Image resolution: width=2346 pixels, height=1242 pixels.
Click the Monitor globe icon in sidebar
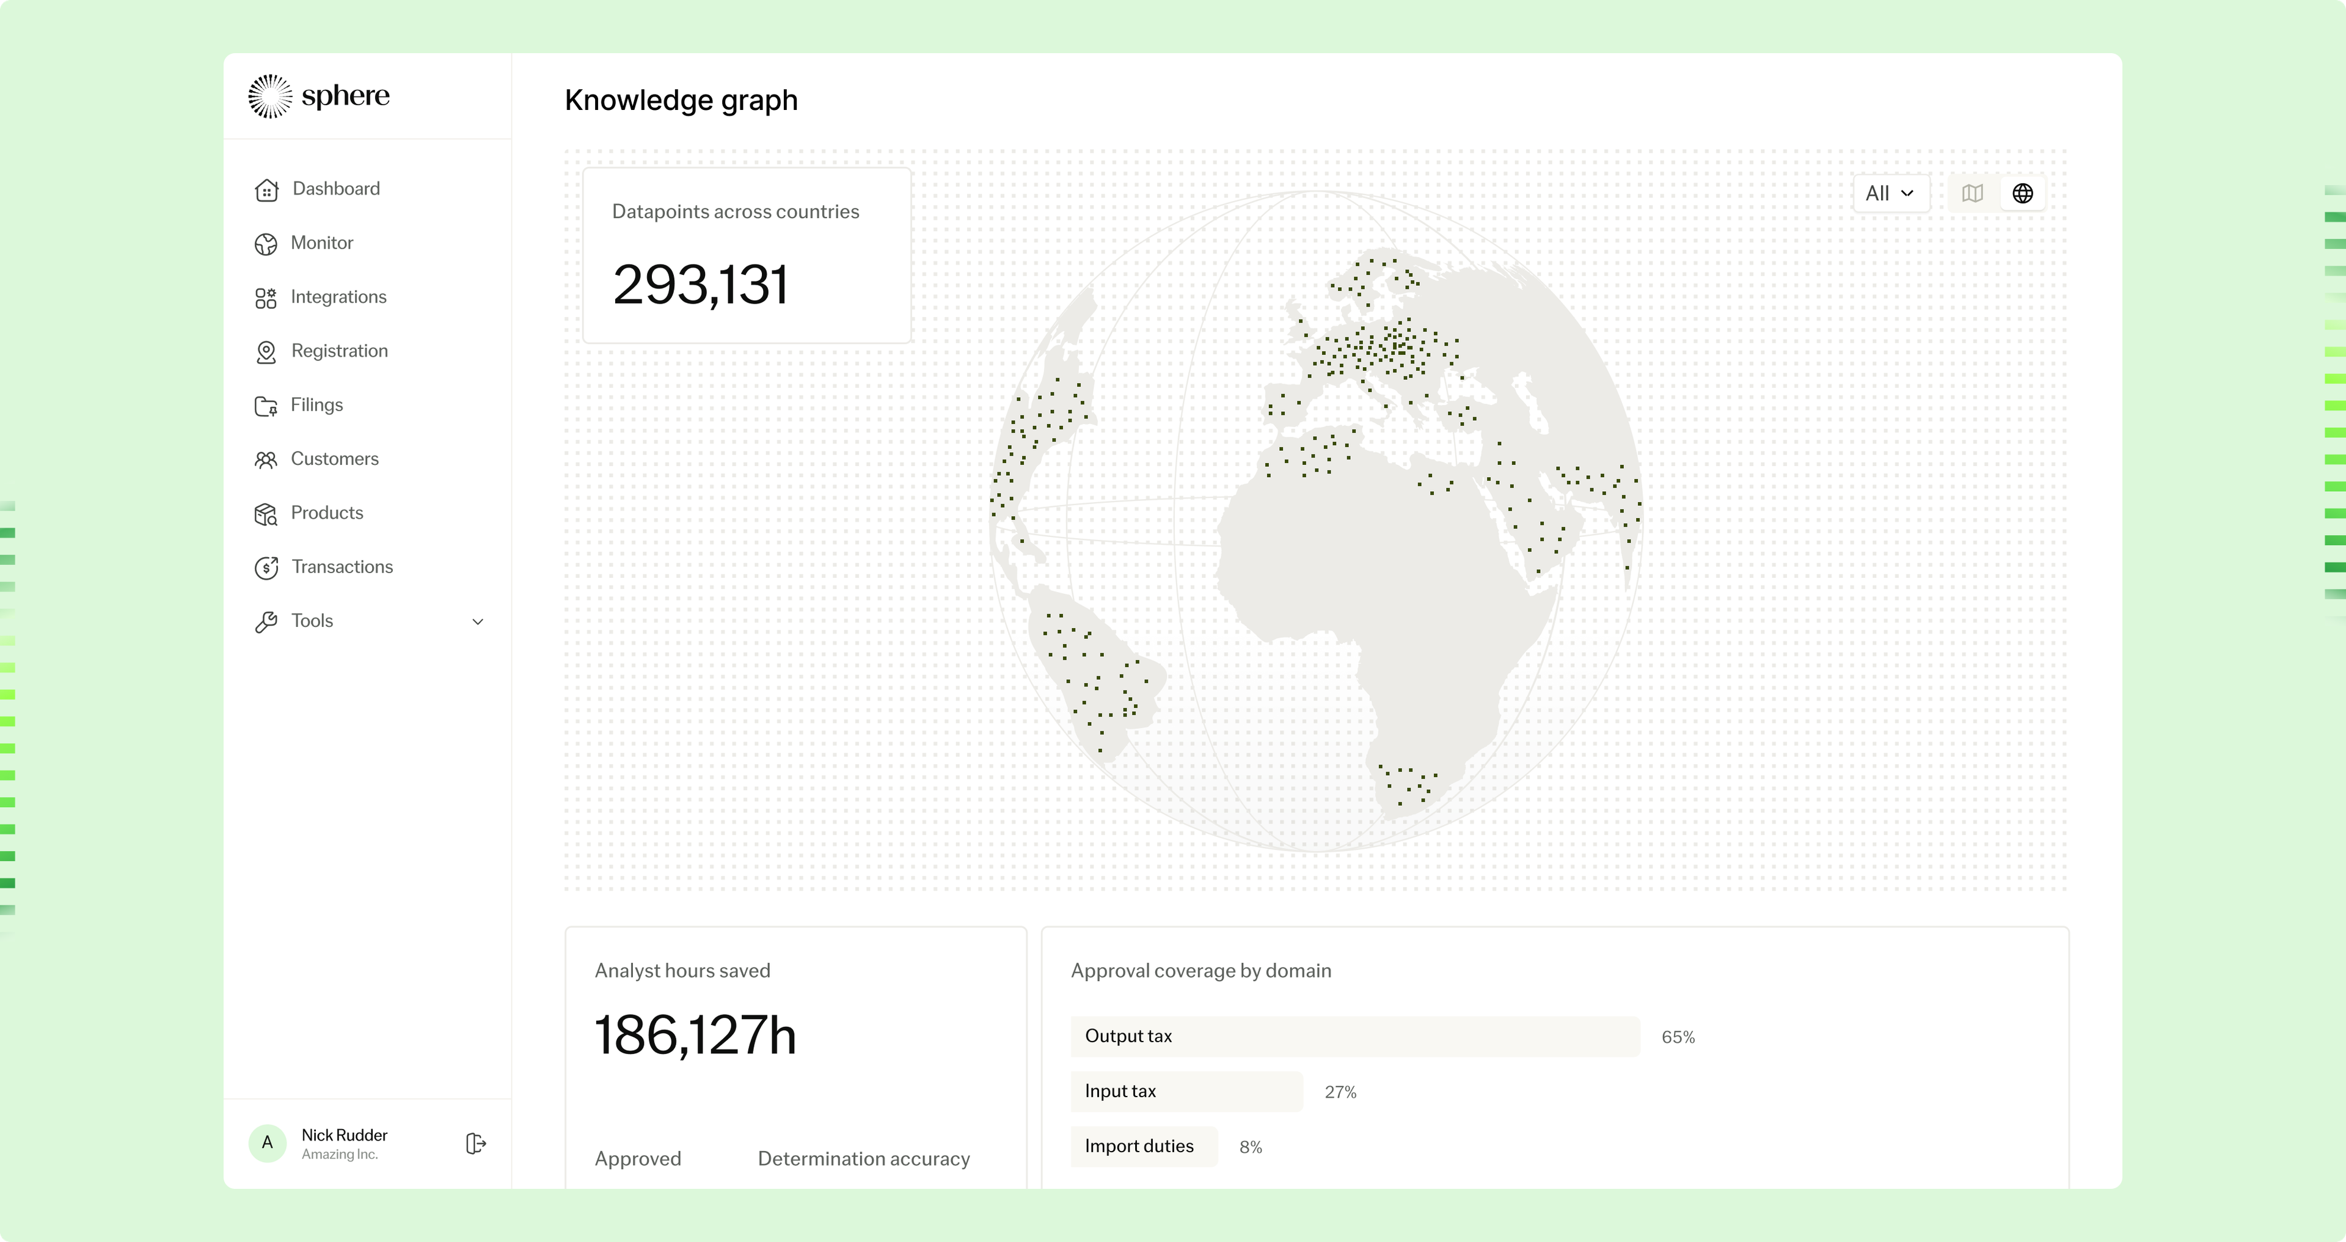click(x=266, y=244)
